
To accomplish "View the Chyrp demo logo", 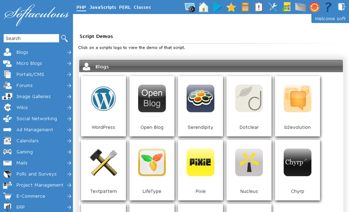I will point(297,162).
